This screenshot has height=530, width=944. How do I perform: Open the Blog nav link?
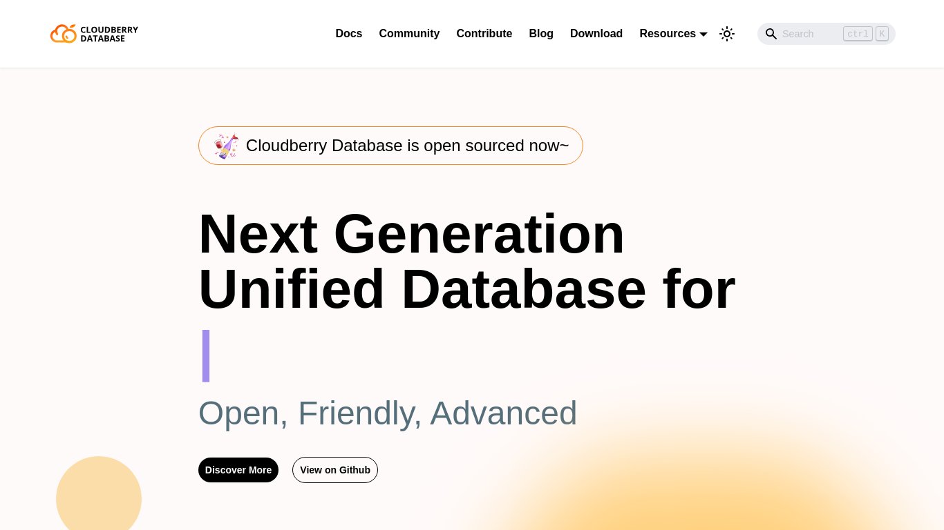point(541,34)
